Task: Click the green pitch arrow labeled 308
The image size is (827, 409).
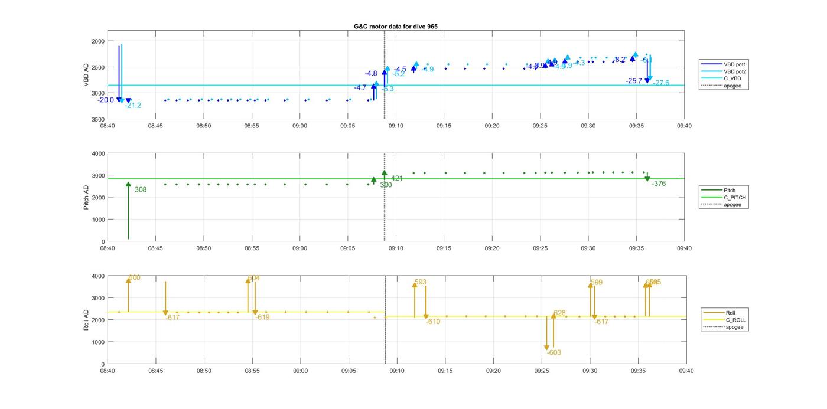Action: [x=128, y=211]
